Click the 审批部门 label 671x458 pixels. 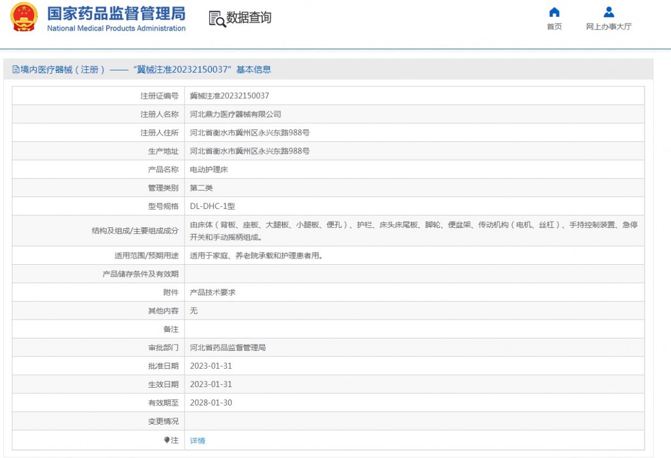coord(163,347)
